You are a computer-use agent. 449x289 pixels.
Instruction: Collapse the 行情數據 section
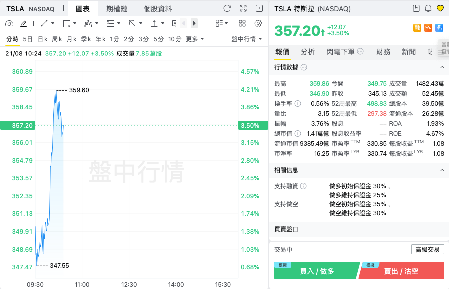[442, 67]
